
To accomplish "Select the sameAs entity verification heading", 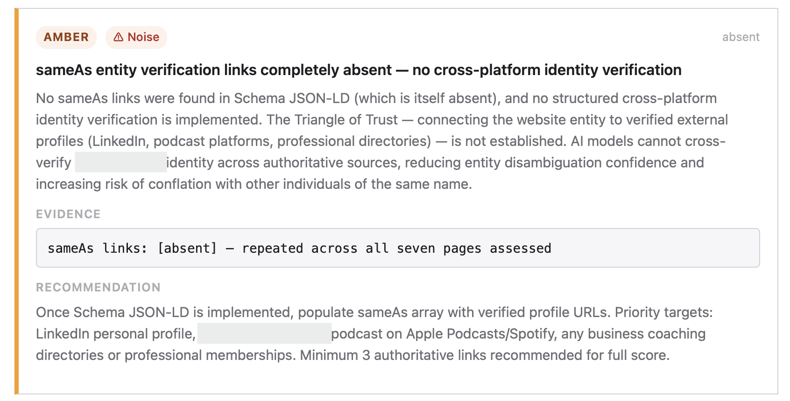I will pos(359,70).
